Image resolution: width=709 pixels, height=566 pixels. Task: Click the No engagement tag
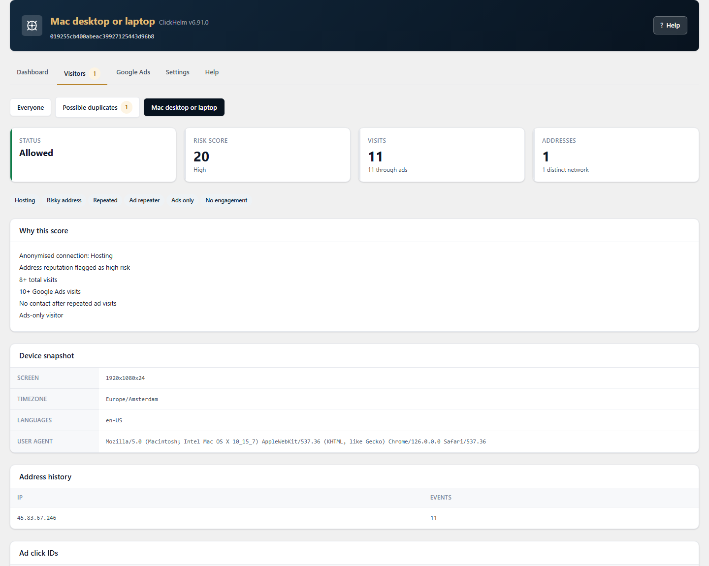226,200
